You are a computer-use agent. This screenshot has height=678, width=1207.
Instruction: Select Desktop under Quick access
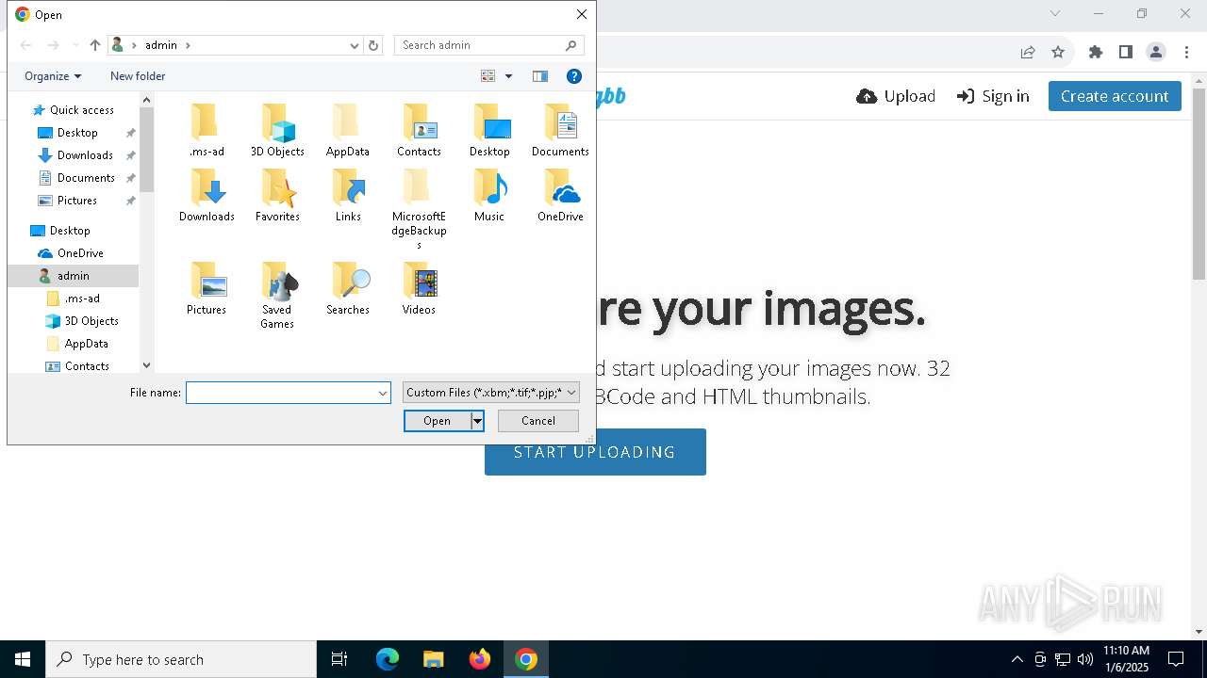pyautogui.click(x=77, y=133)
